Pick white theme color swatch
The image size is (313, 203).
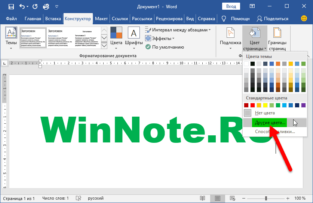coord(246,64)
